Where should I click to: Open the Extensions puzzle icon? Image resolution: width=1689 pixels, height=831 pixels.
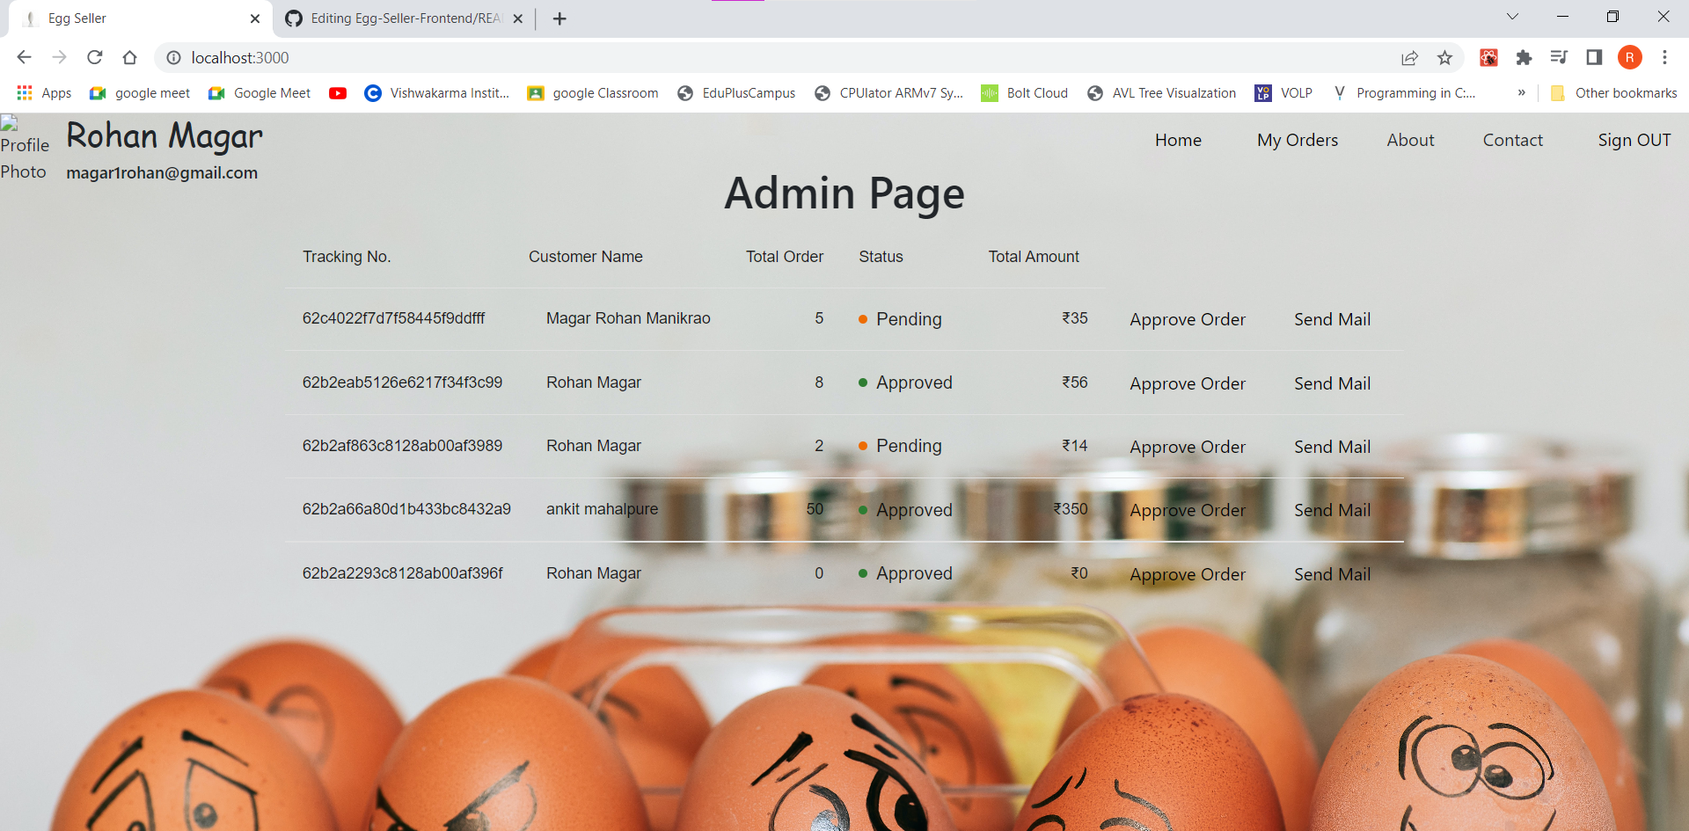coord(1524,57)
